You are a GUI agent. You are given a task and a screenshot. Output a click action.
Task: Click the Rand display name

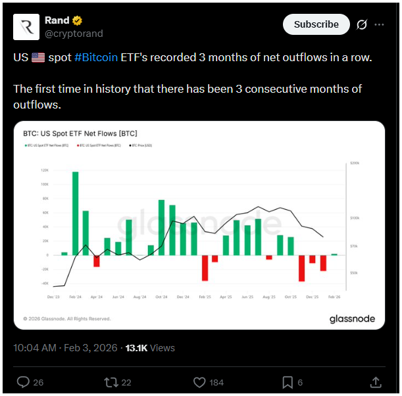coord(57,20)
